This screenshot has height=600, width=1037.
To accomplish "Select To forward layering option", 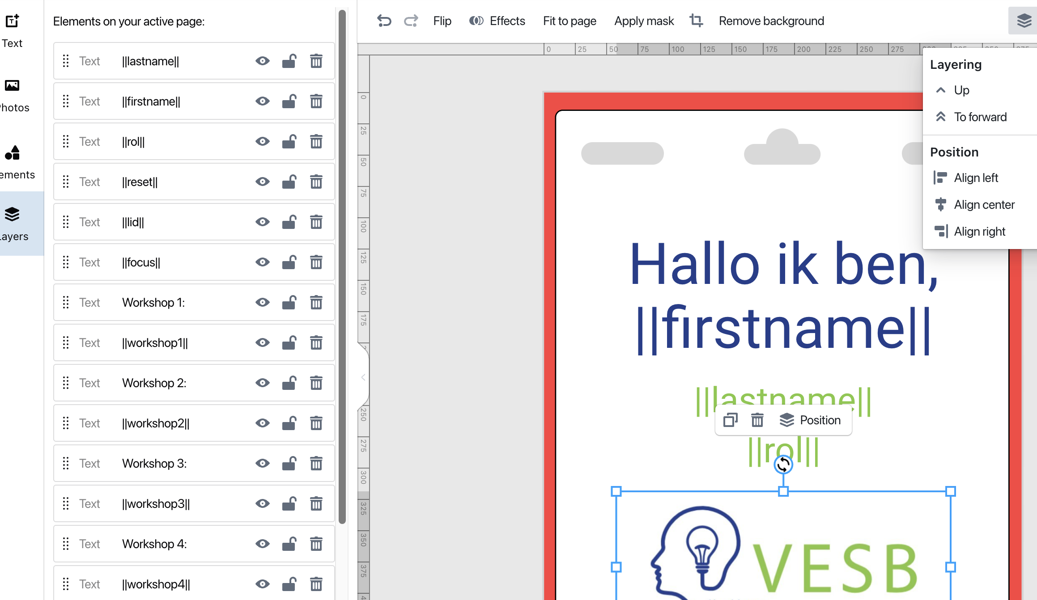I will (x=980, y=117).
